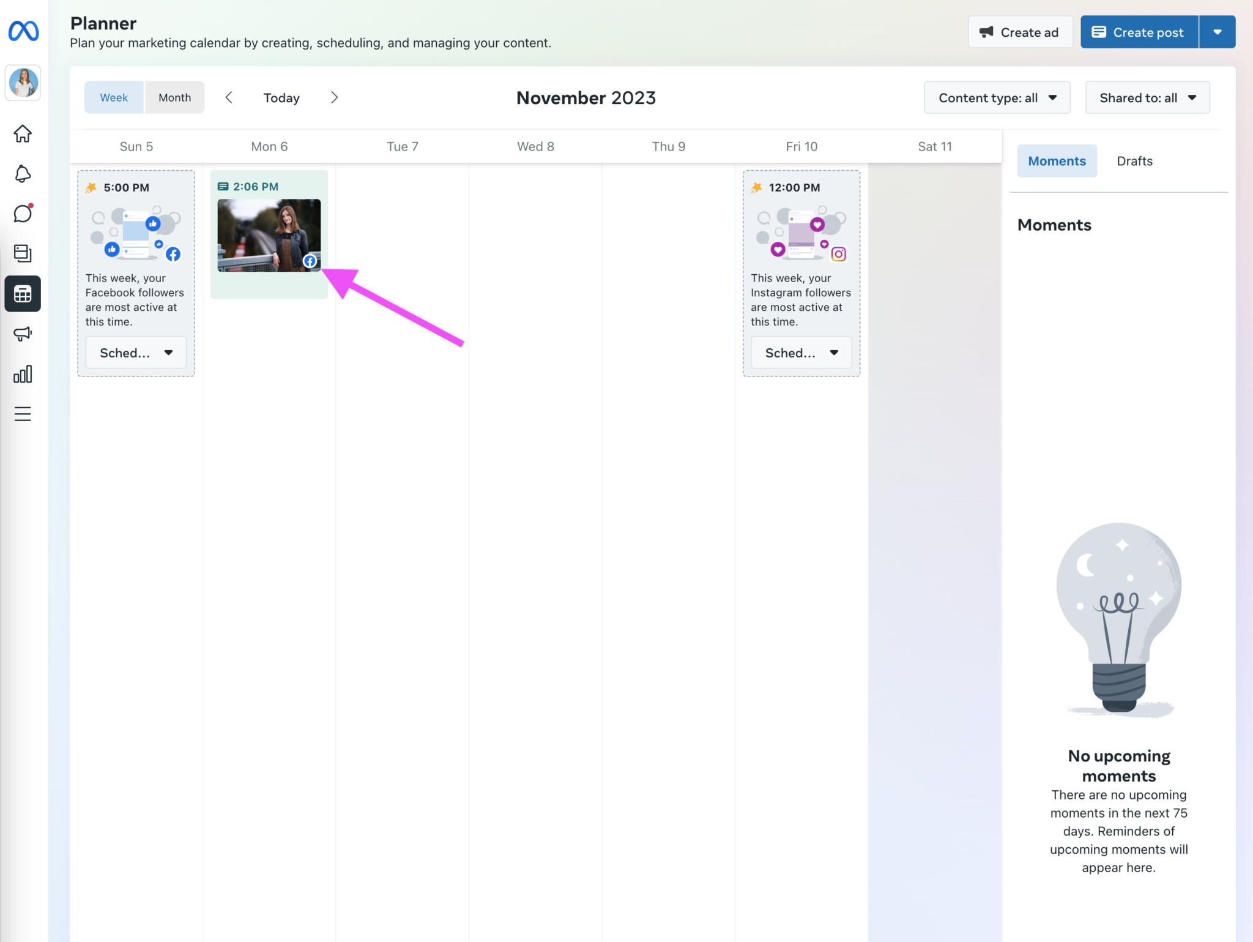Open Notifications from the bell icon
This screenshot has height=942, width=1253.
pos(23,174)
